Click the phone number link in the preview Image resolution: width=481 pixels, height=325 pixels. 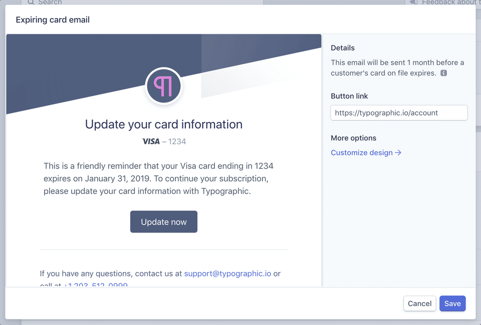click(96, 285)
